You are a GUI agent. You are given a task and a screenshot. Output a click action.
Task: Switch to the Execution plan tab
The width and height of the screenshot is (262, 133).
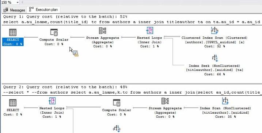[43, 10]
